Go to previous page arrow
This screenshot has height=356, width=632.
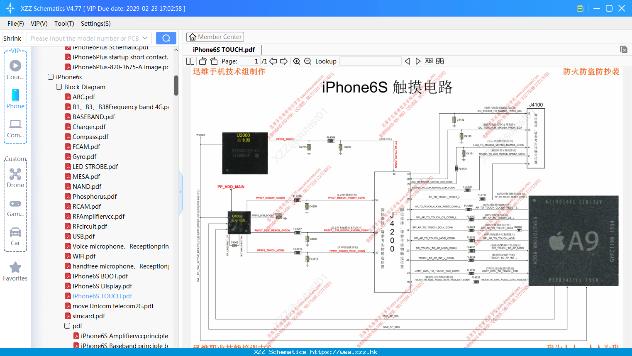point(273,61)
